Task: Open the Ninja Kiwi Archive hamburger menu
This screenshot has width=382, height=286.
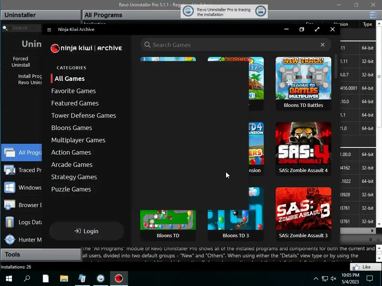Action: click(49, 30)
